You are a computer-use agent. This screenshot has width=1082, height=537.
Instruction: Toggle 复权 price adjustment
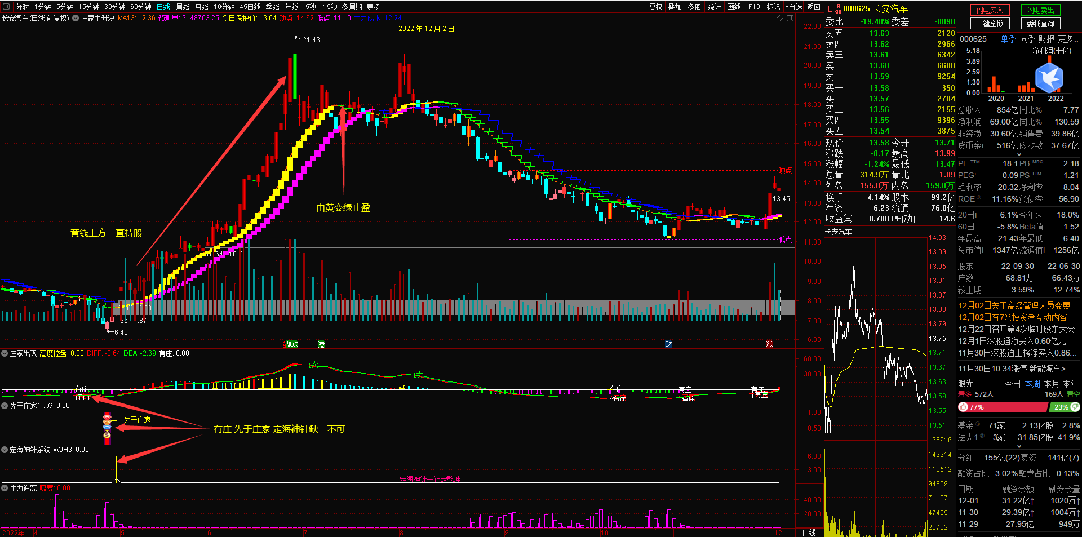click(x=656, y=7)
